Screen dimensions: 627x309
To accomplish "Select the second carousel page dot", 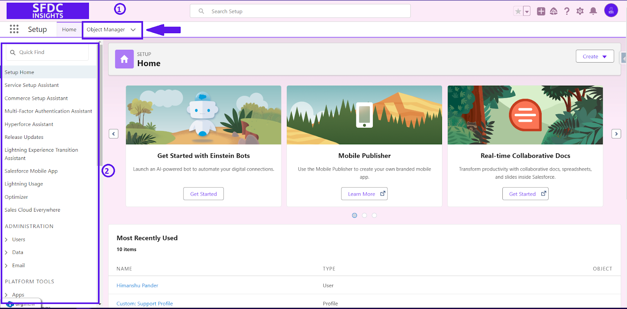I will pyautogui.click(x=364, y=216).
